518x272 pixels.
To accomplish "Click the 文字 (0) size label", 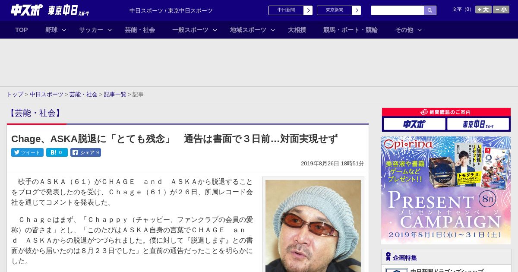I will (x=462, y=9).
